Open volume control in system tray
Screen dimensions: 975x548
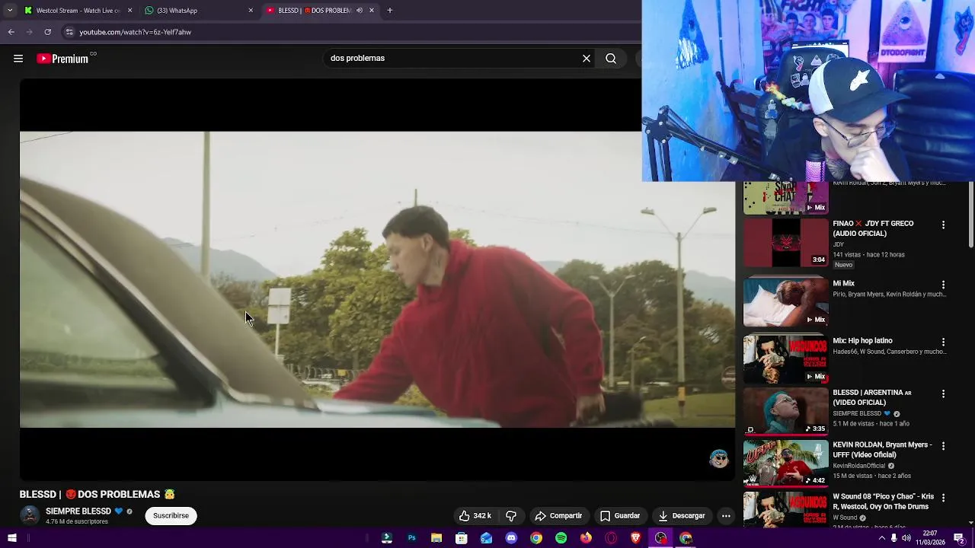tap(906, 538)
